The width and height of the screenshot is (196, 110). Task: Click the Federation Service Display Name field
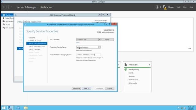tap(89, 55)
